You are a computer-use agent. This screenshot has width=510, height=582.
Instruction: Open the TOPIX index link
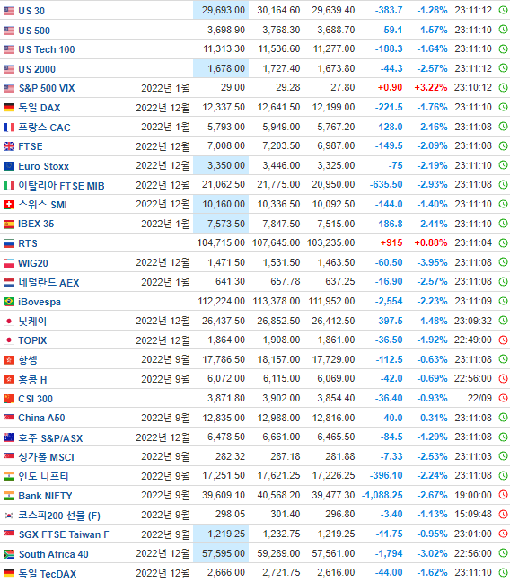click(32, 340)
